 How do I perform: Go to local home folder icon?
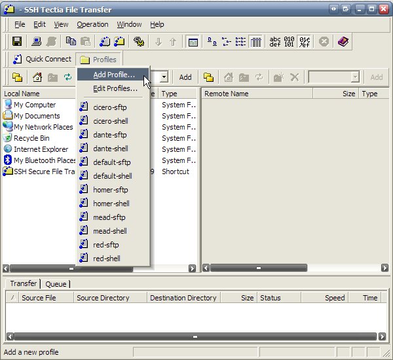coord(37,77)
